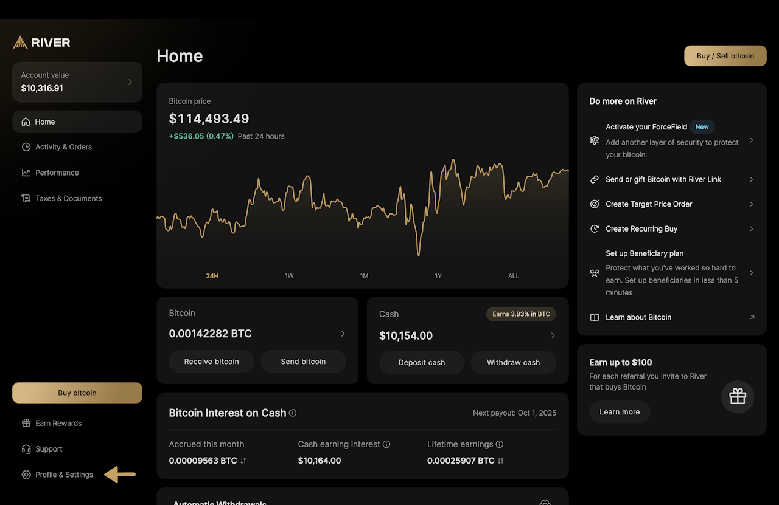Click the round gift icon in referral card
This screenshot has width=779, height=505.
(738, 397)
